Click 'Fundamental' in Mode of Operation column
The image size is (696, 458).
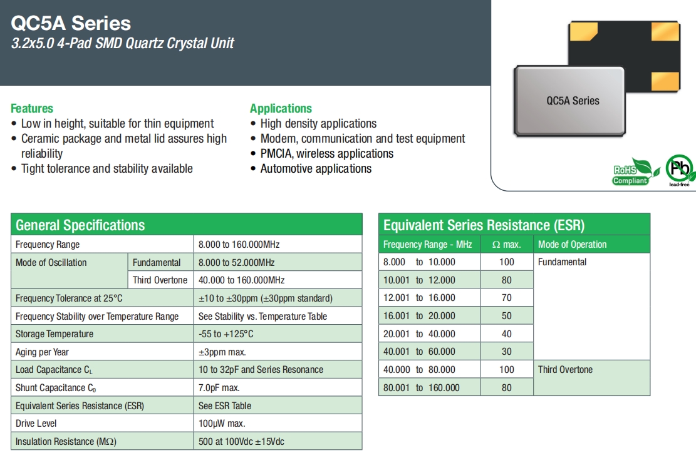click(562, 262)
